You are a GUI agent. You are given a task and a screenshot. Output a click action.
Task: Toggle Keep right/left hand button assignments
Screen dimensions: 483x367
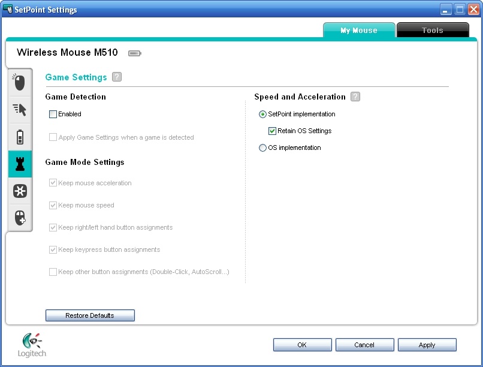pos(53,227)
